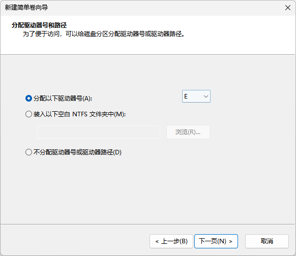Expand the chevron arrow of drive letter dropdown
296x256 pixels.
click(206, 97)
